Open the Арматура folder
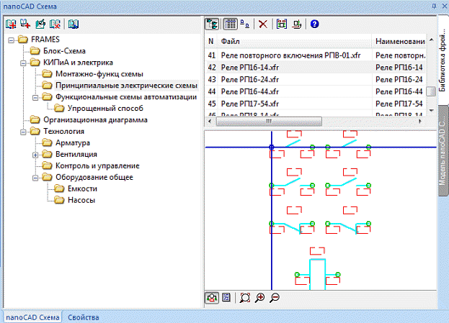Image resolution: width=449 pixels, height=323 pixels. click(73, 142)
